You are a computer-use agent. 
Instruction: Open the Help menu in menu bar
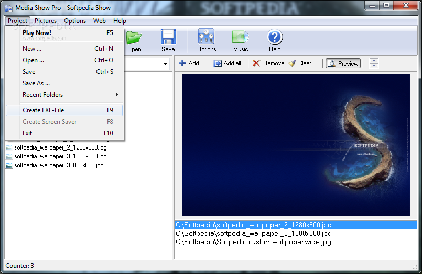120,21
